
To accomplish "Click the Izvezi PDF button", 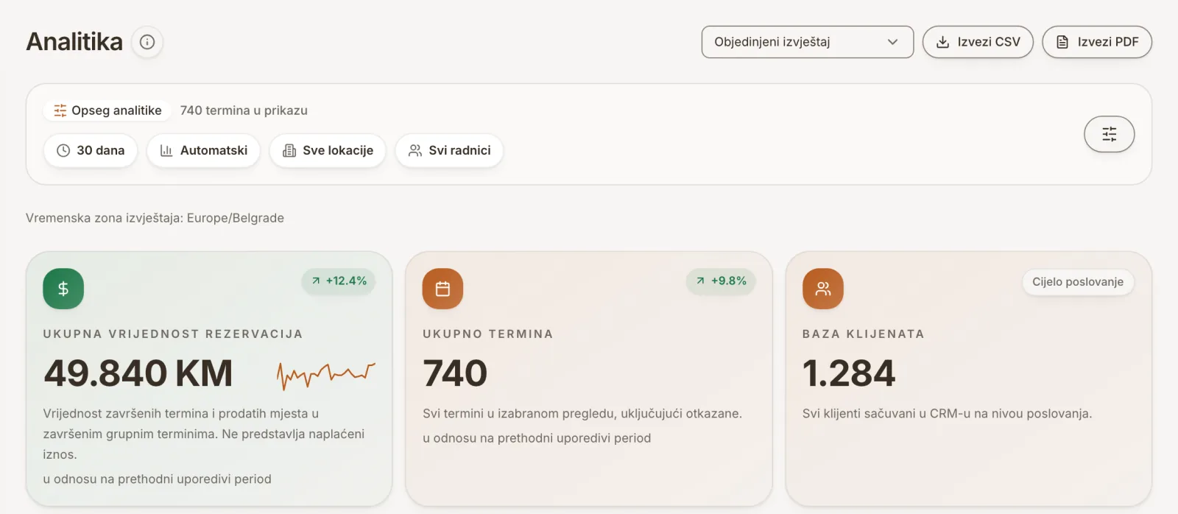I will click(1097, 42).
